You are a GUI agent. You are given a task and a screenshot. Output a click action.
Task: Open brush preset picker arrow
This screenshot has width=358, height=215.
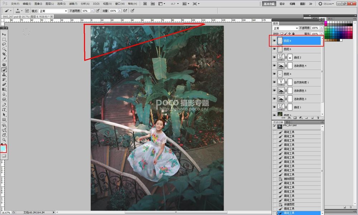pyautogui.click(x=22, y=10)
